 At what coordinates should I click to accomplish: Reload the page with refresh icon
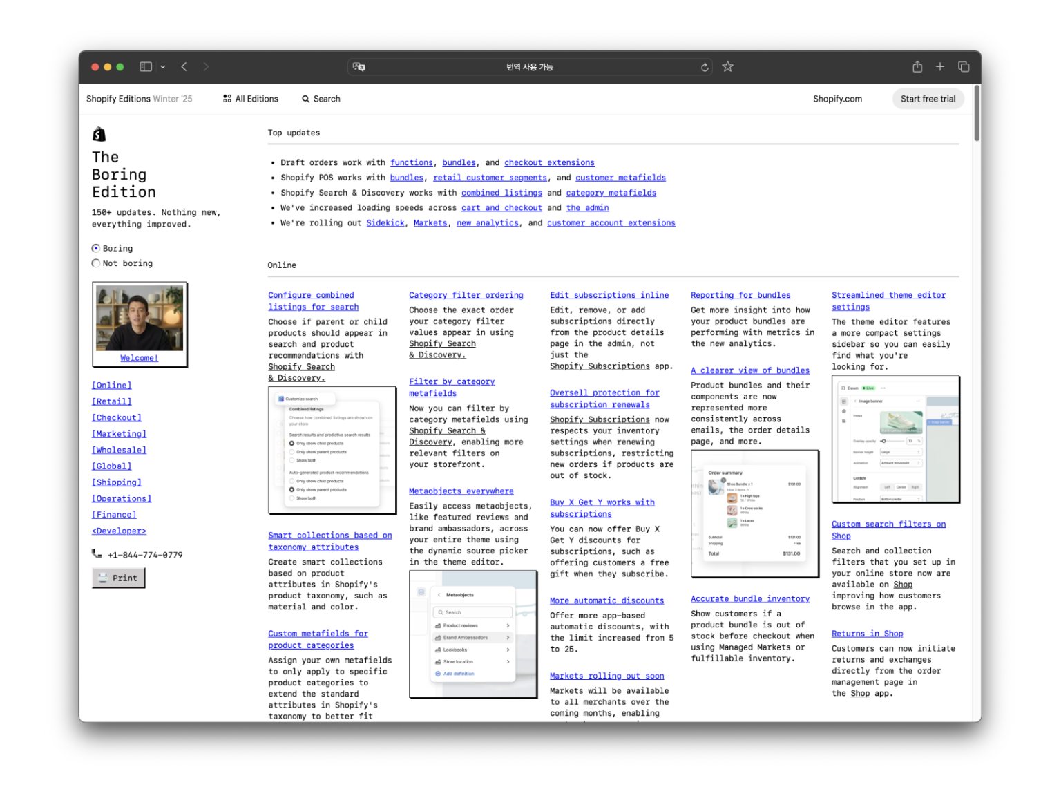705,67
